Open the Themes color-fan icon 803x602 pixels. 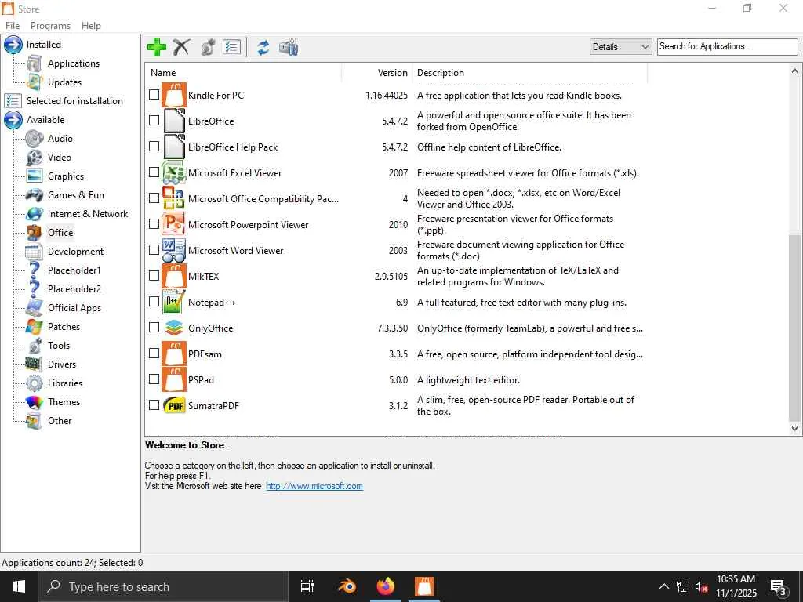(x=35, y=402)
